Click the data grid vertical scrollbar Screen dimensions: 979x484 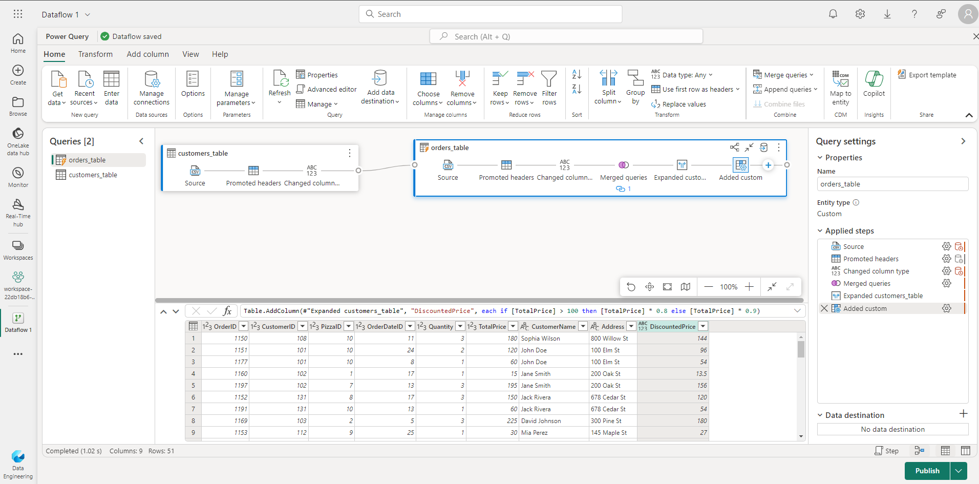pyautogui.click(x=801, y=349)
